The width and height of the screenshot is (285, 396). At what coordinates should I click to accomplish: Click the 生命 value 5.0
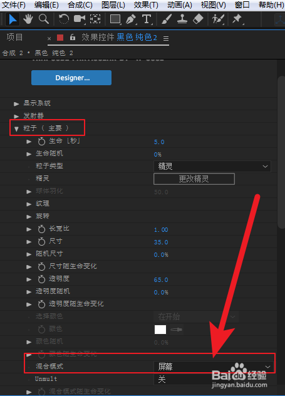159,142
